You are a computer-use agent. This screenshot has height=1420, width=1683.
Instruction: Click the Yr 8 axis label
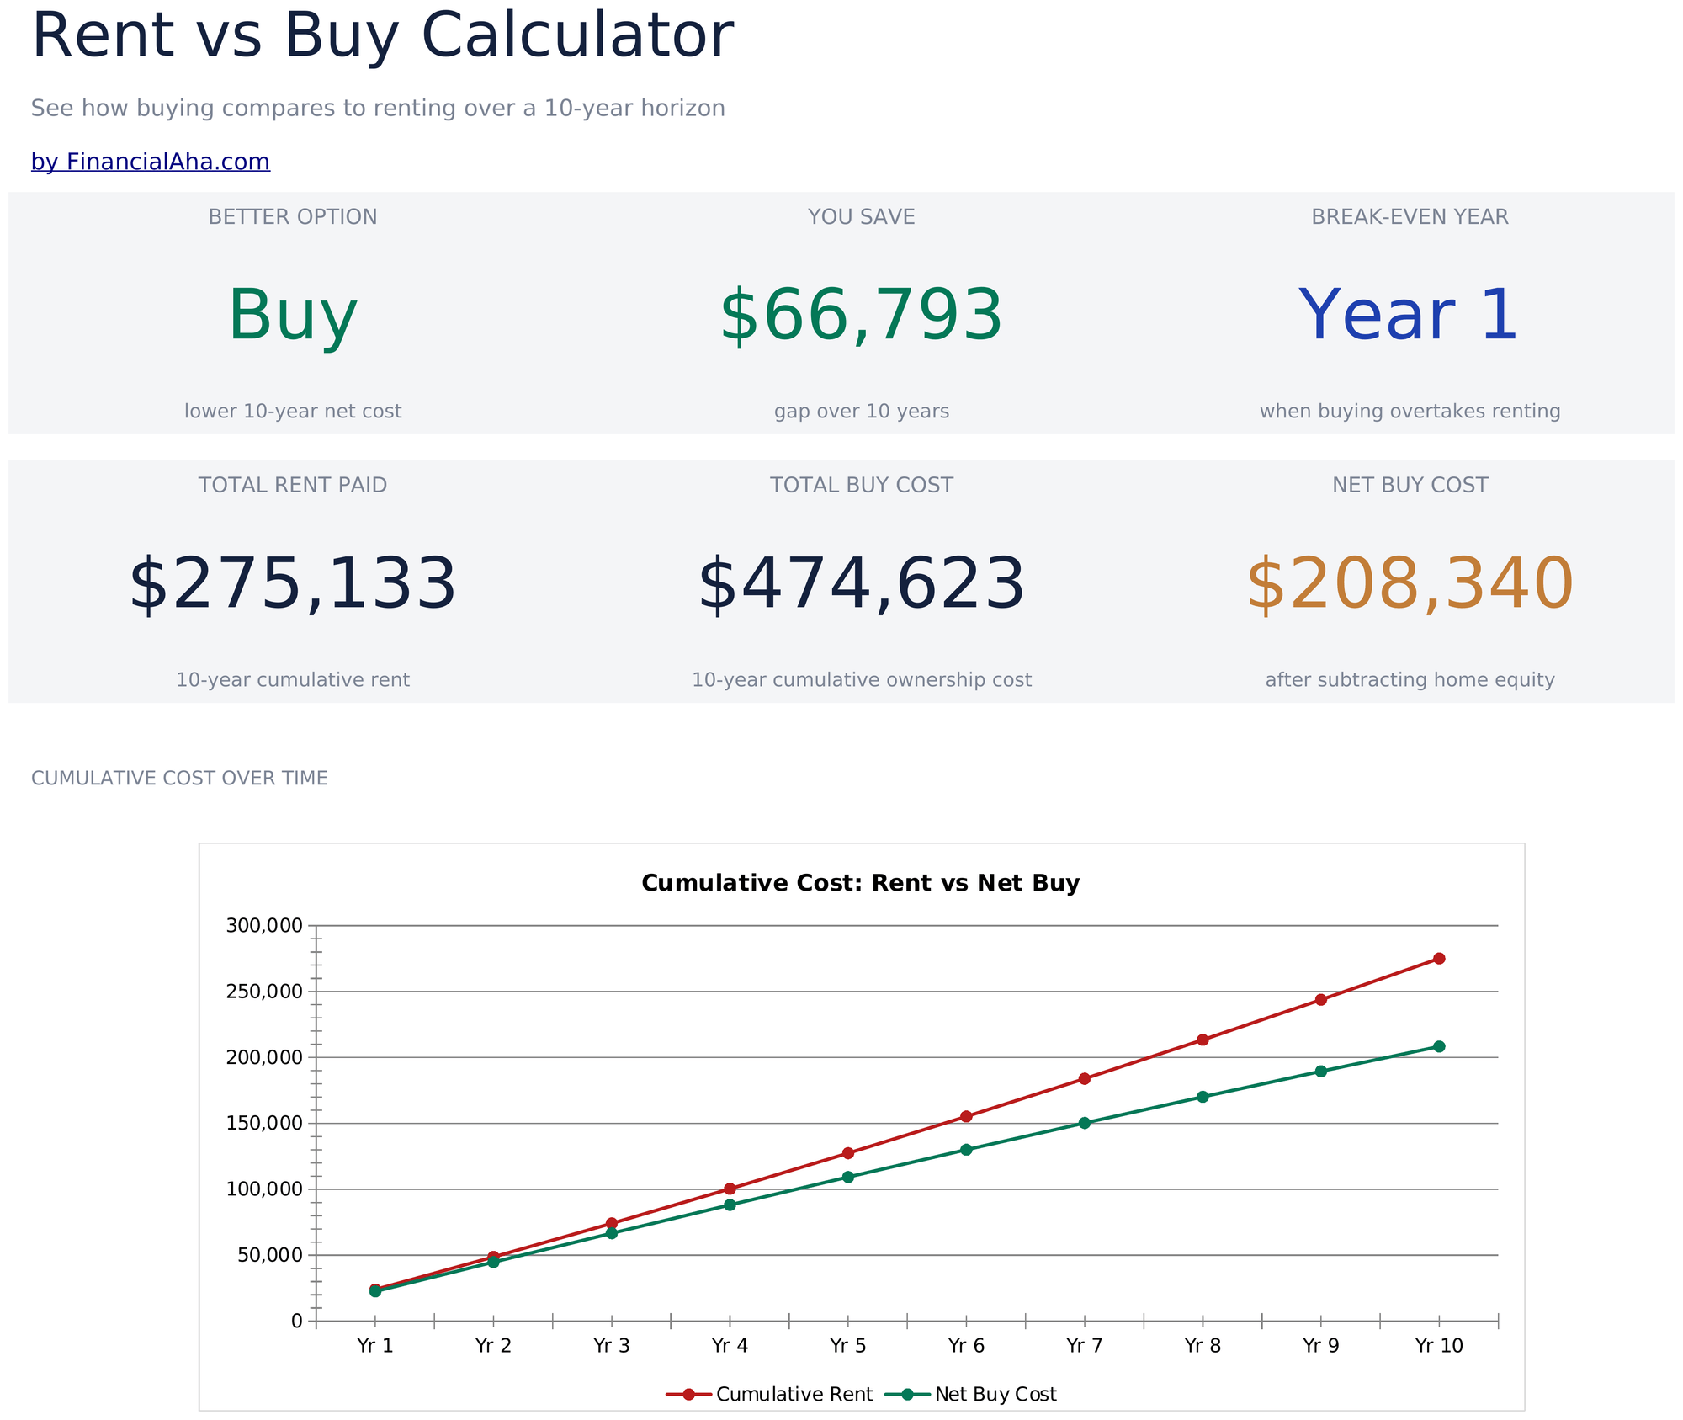coord(1203,1345)
